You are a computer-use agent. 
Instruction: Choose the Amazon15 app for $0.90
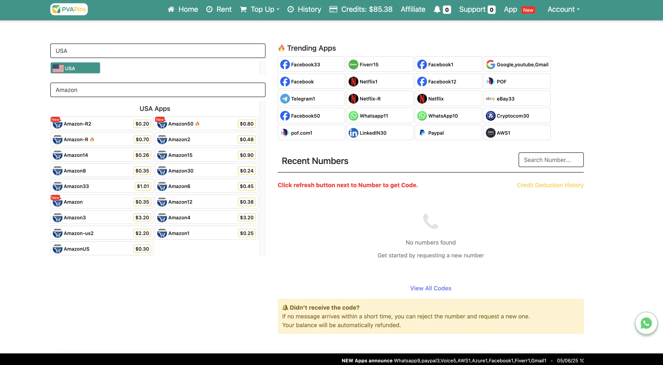click(x=206, y=155)
